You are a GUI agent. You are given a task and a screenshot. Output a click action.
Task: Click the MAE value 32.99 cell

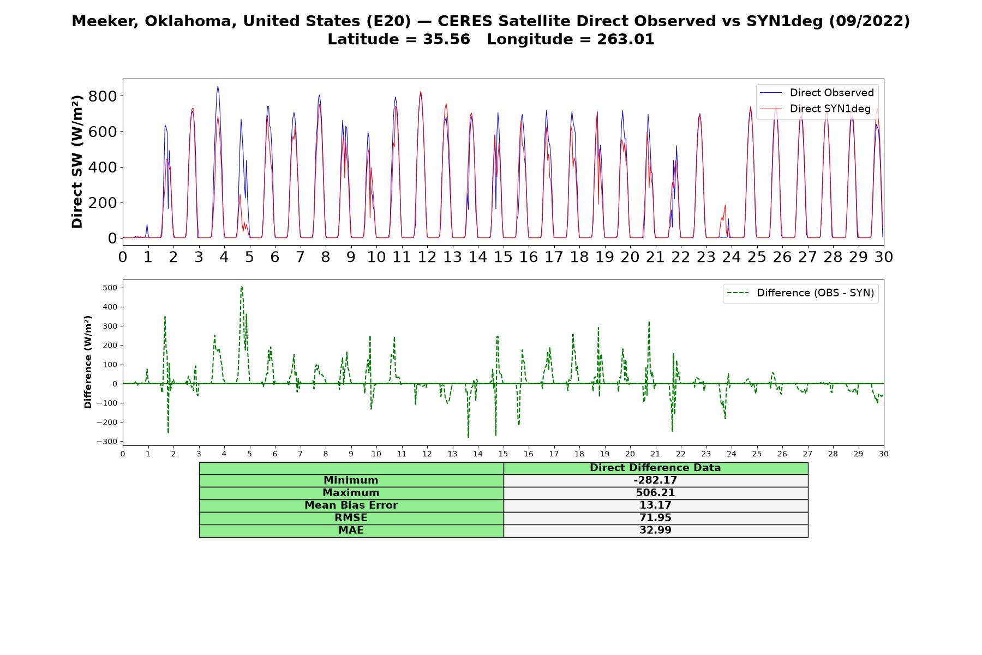tap(656, 531)
